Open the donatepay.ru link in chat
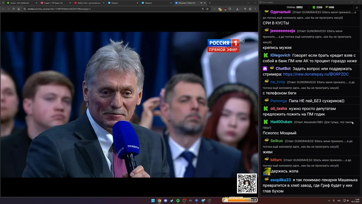 [x=316, y=74]
